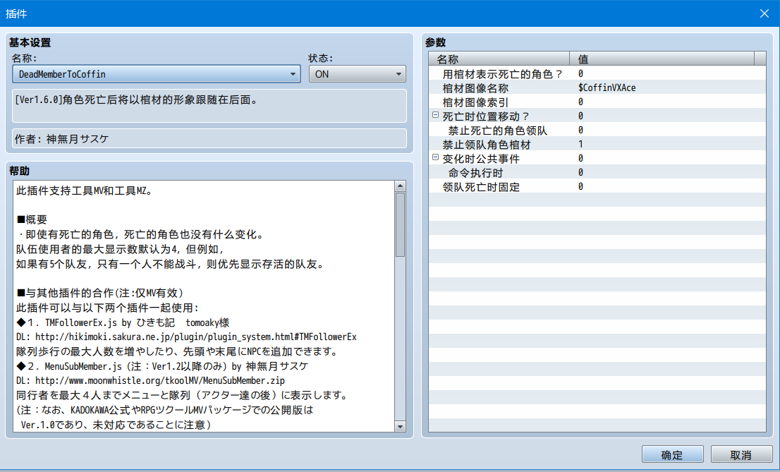Select the 领队死亡时固定 parameter row
The image size is (780, 472).
click(597, 187)
